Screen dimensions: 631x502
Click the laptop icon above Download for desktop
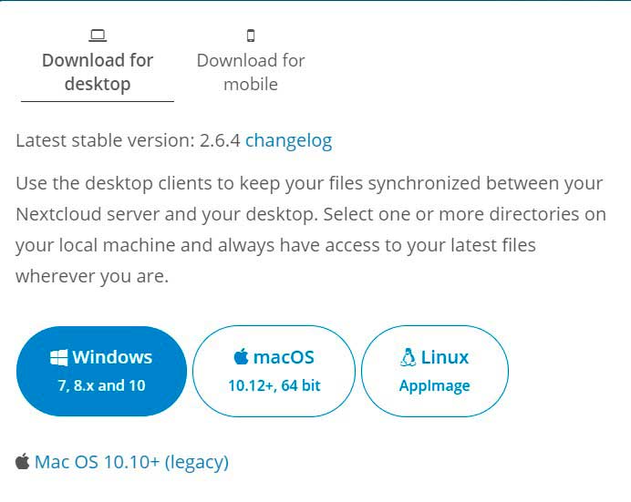click(98, 36)
